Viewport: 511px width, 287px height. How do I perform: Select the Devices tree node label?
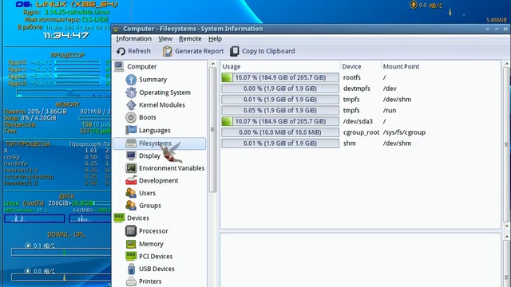(138, 218)
